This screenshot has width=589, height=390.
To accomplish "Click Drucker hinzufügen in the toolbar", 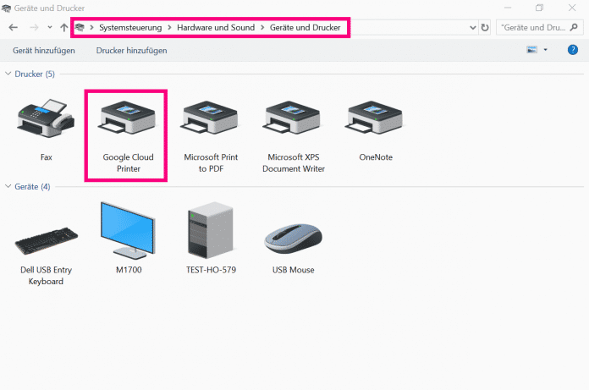I will coord(131,50).
